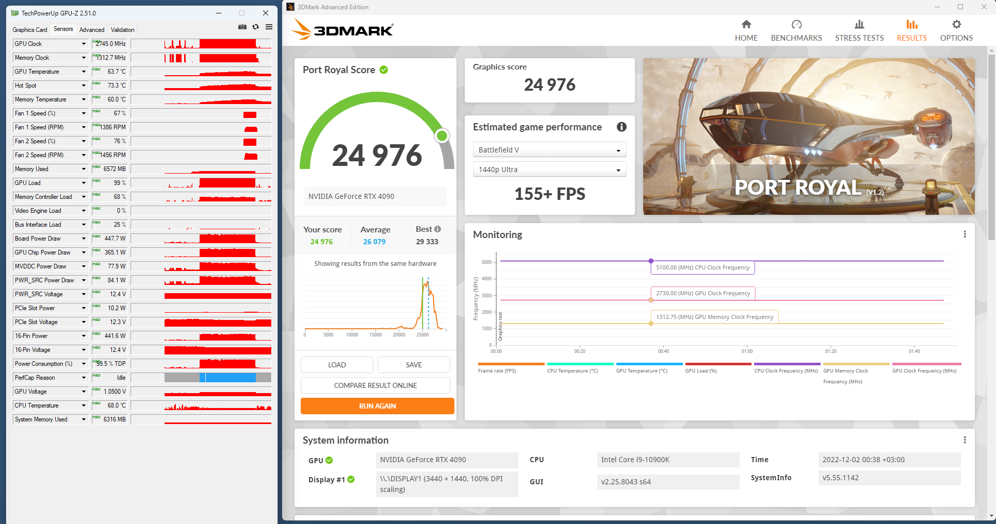Open the 1440p Ultra preset dropdown
Screen dimensions: 996x524
pyautogui.click(x=549, y=170)
